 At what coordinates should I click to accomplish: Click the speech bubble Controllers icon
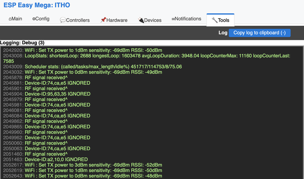pyautogui.click(x=63, y=20)
